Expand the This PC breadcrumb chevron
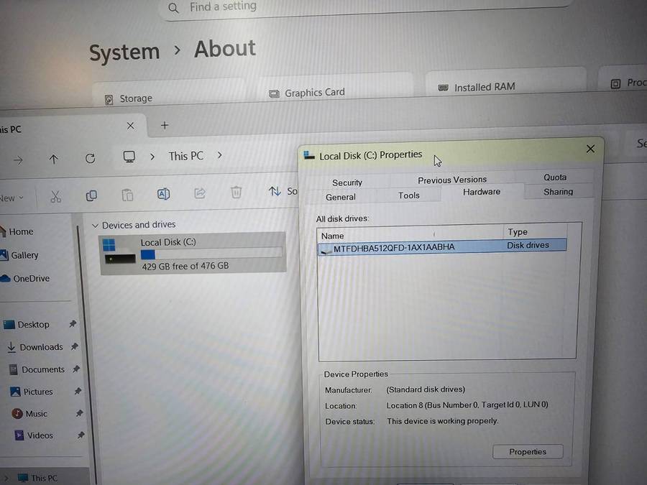The height and width of the screenshot is (485, 647). (219, 155)
